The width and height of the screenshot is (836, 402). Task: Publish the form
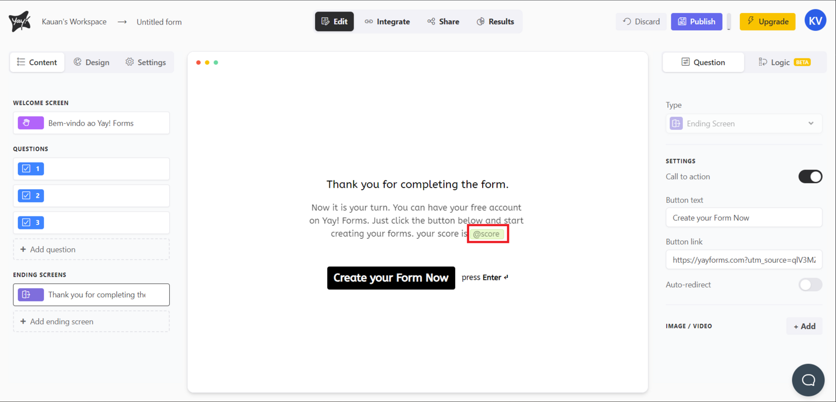(696, 21)
